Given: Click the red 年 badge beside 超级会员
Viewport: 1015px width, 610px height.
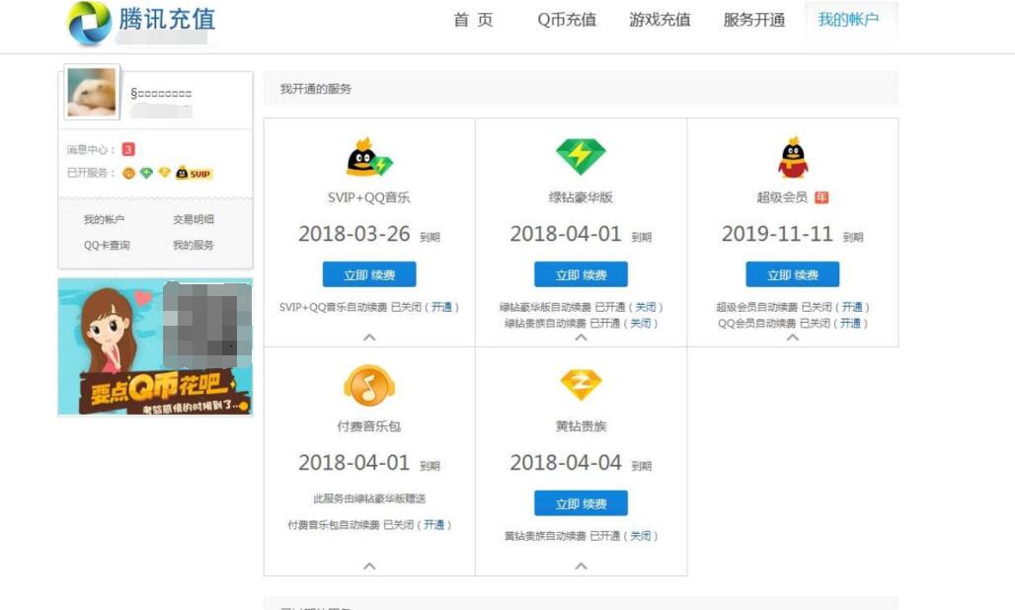Looking at the screenshot, I should coord(821,197).
